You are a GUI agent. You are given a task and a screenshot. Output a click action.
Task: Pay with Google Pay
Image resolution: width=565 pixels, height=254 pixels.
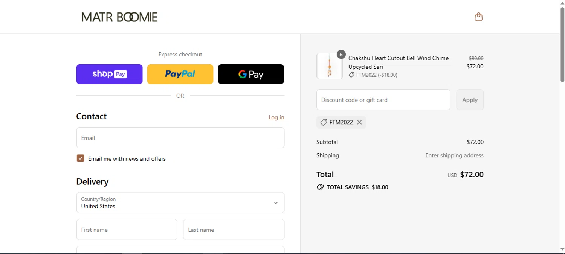point(251,74)
